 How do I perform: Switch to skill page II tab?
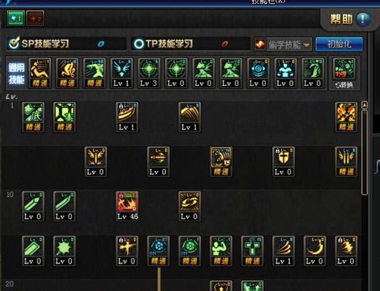(35, 18)
